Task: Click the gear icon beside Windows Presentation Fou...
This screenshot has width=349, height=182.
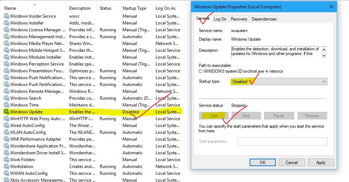Action: pyautogui.click(x=6, y=70)
